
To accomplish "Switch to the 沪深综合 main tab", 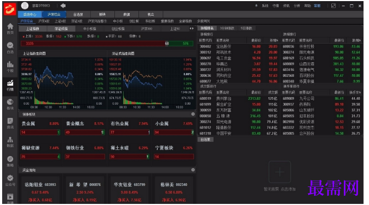I will [54, 15].
